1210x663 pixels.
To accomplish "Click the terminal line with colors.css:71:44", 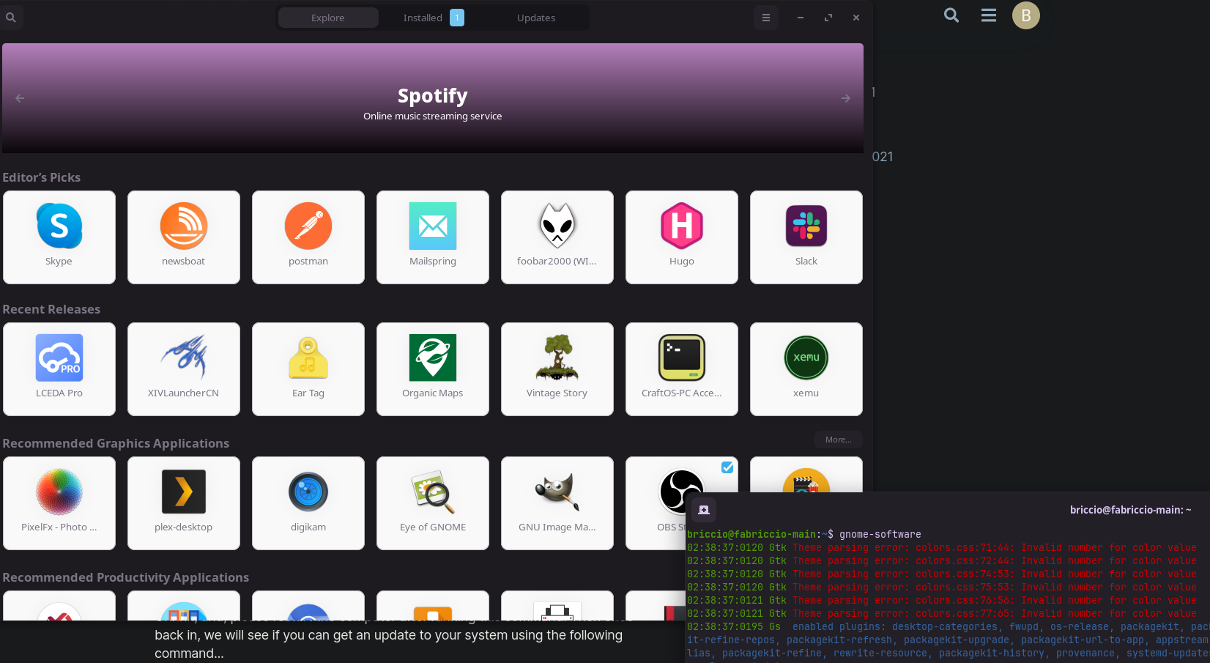I will 942,547.
